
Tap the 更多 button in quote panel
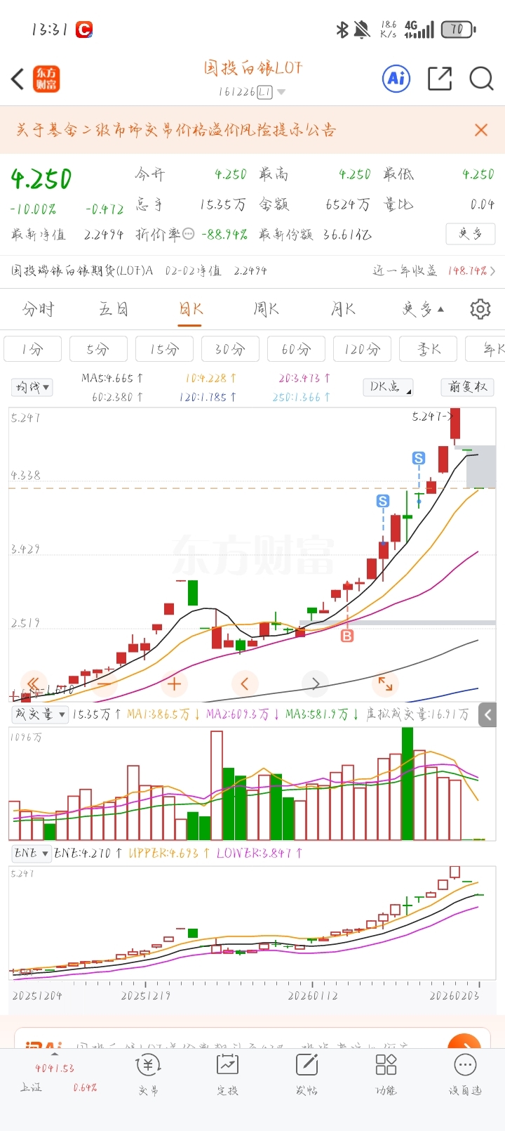tap(471, 233)
